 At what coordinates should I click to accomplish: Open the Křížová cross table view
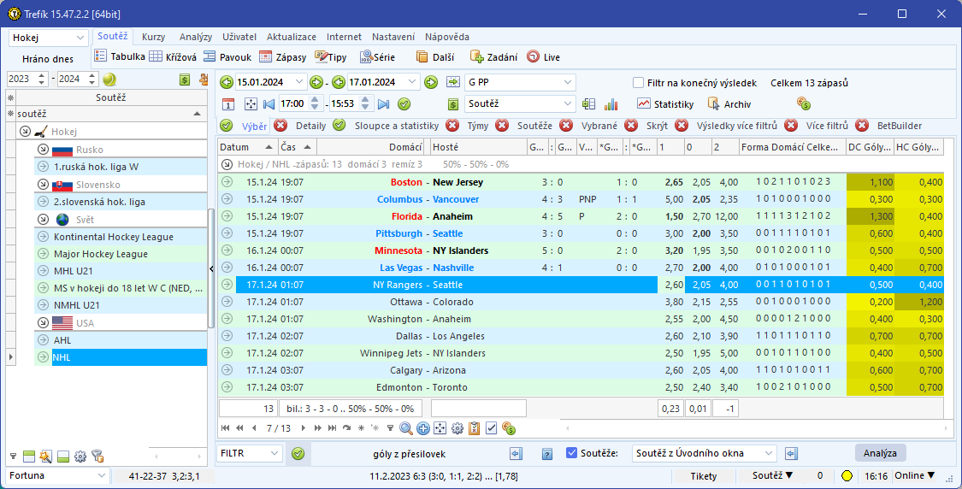click(173, 57)
